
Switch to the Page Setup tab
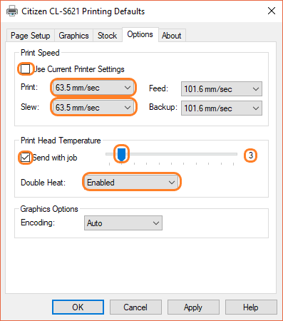pos(31,36)
